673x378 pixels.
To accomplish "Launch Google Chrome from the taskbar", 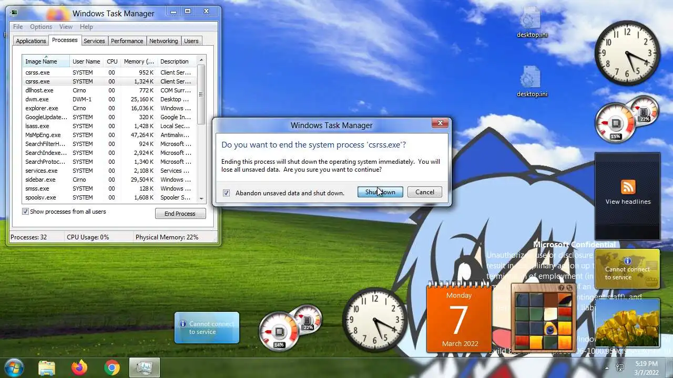I will point(111,368).
